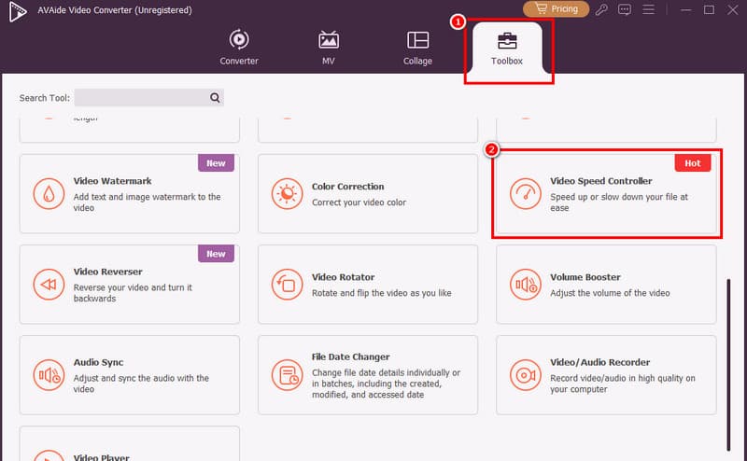The width and height of the screenshot is (747, 461).
Task: Open the Video Speed Controller gauge icon
Action: click(524, 193)
